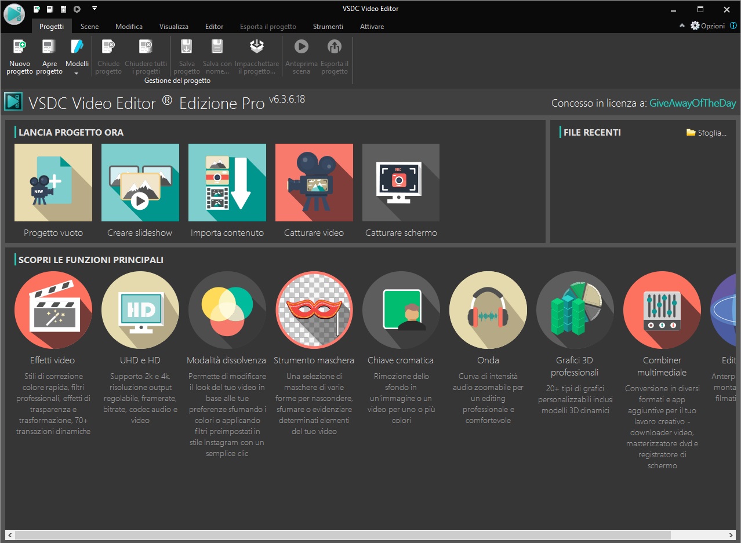Click the Effetti video clapperboard icon
Screen dimensions: 741x543
[53, 310]
